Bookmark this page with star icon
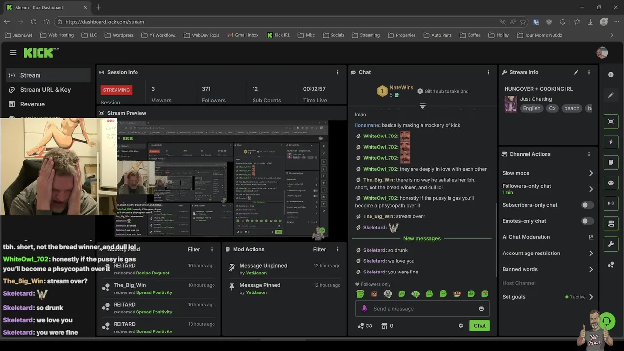Screen dimensions: 624x351 tap(523, 22)
